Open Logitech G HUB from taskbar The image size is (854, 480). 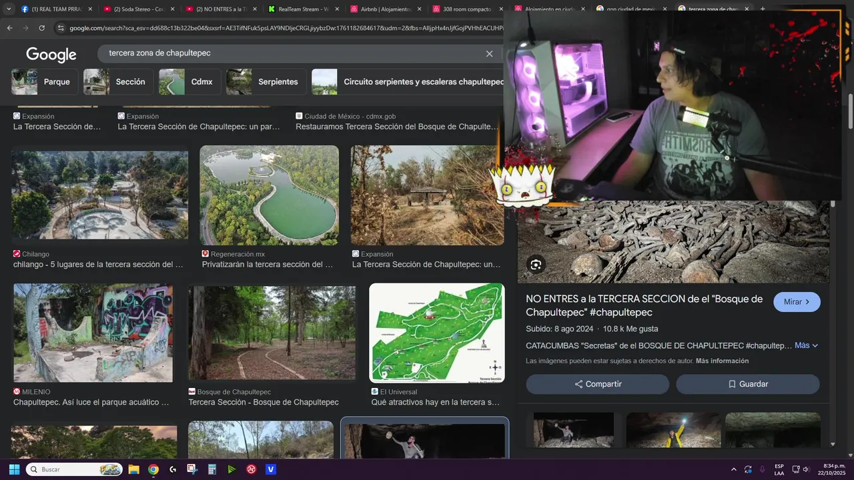[173, 469]
